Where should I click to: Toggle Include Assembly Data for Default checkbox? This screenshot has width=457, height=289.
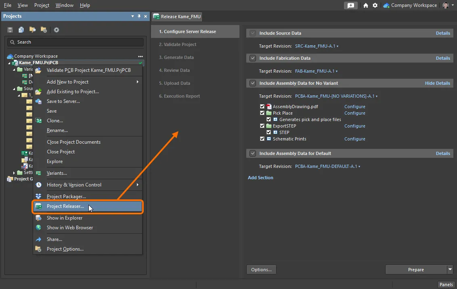pos(253,153)
